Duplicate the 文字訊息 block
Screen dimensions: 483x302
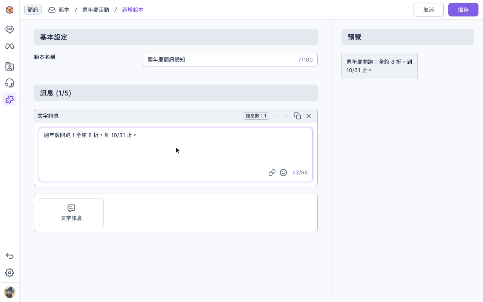click(x=297, y=116)
